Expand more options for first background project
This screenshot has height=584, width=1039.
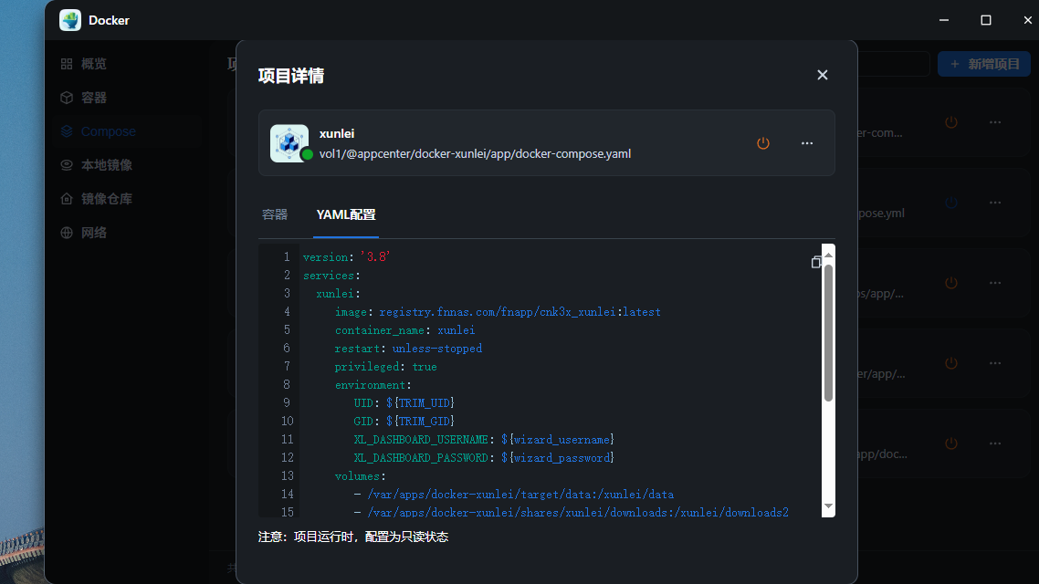(x=995, y=122)
